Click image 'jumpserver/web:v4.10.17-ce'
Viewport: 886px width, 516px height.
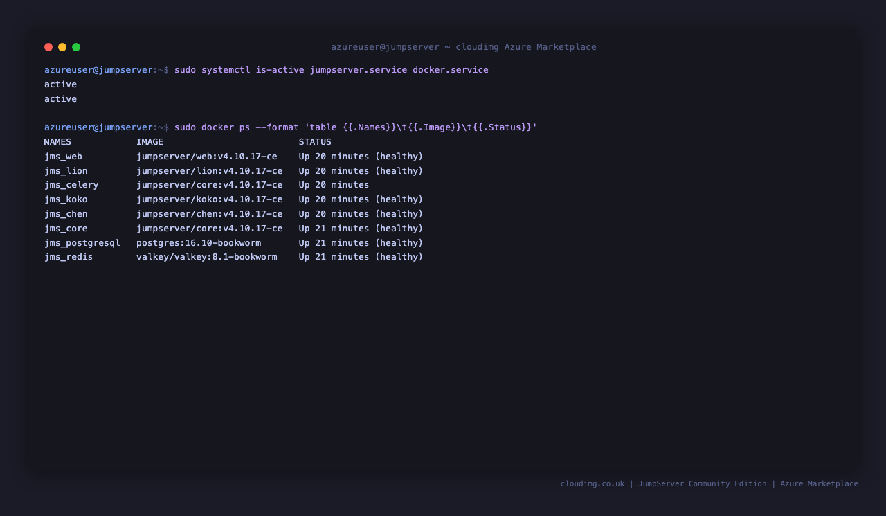[207, 157]
